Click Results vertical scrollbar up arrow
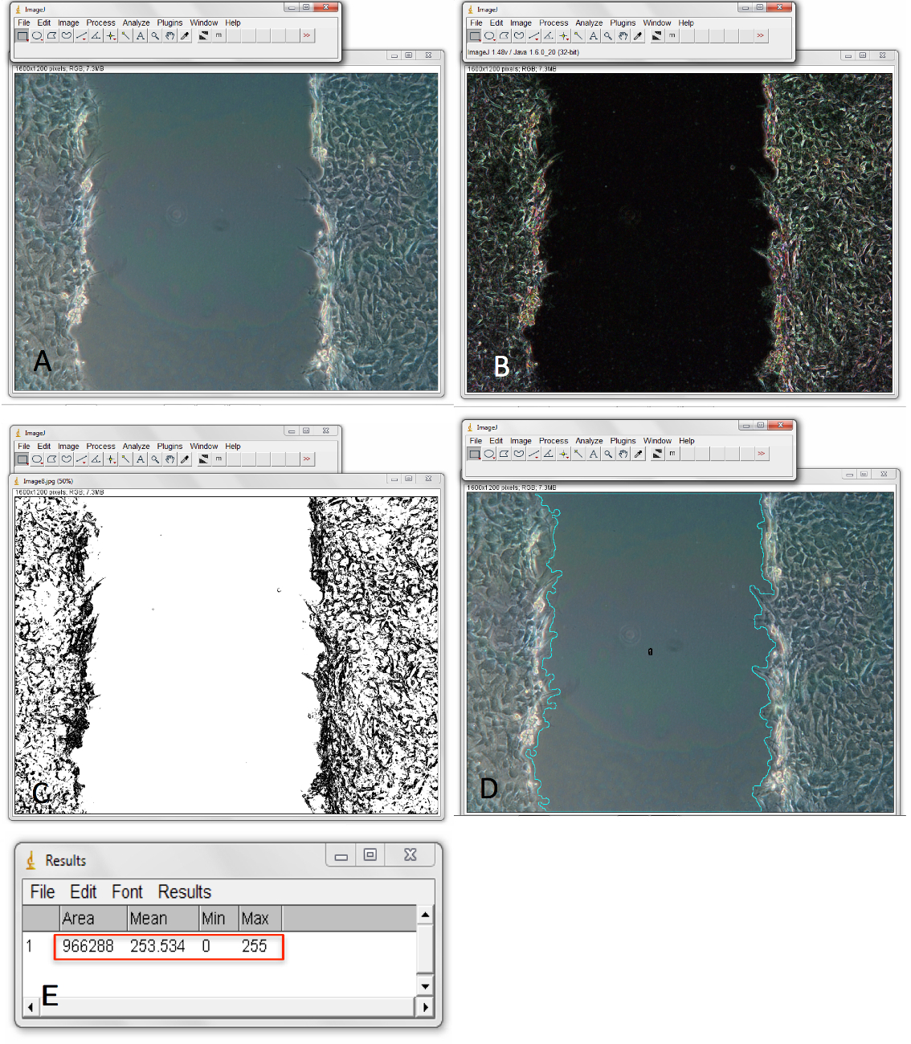Image resolution: width=911 pixels, height=1044 pixels. (425, 915)
